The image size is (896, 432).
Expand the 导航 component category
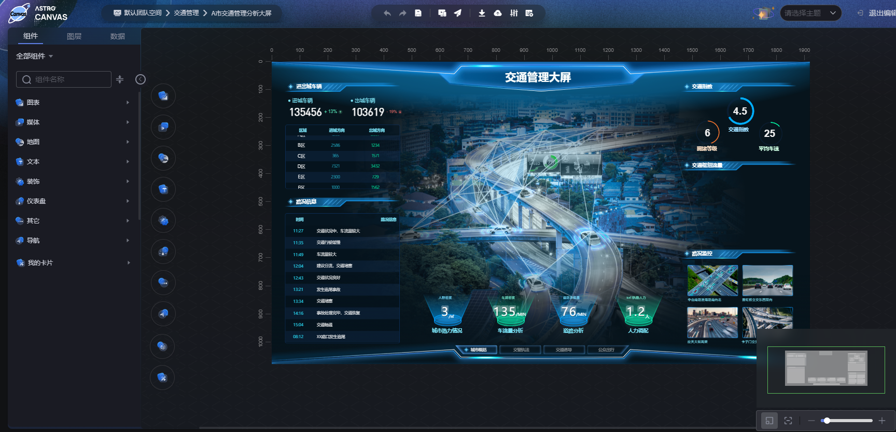[73, 241]
